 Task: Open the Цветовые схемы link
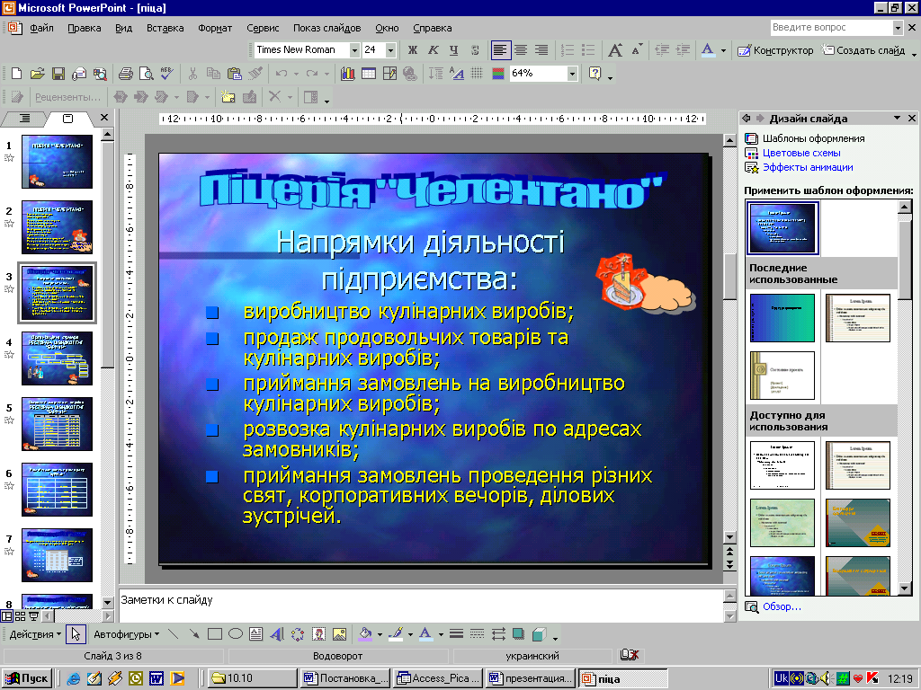(801, 153)
